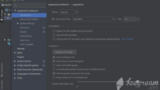Screen dimensions: 160x90
Task: Expand the Tools settings node
Action: tap(15, 78)
